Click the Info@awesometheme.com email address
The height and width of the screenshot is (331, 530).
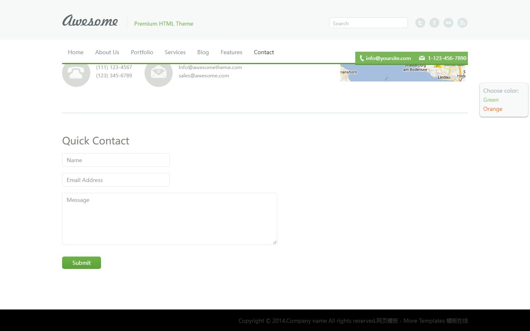pyautogui.click(x=210, y=67)
